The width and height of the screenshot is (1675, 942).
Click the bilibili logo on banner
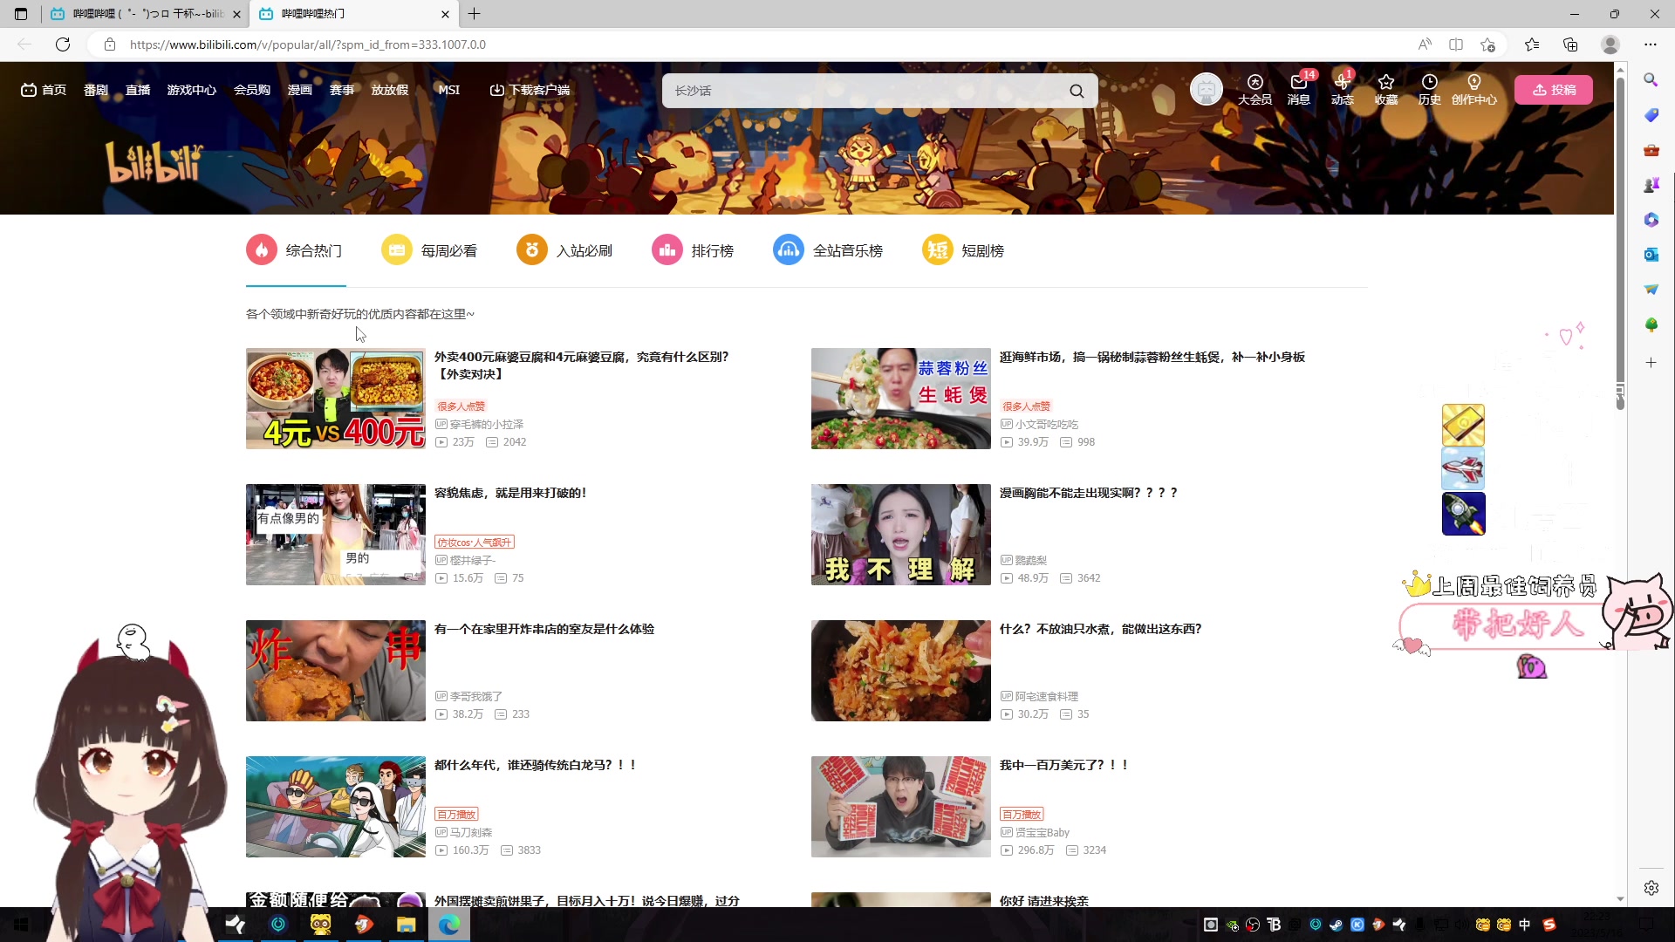(154, 163)
